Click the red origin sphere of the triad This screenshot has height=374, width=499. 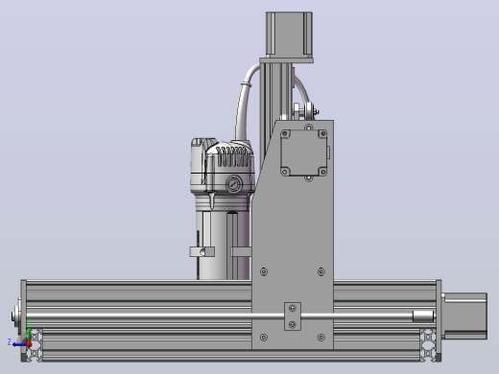click(x=29, y=344)
